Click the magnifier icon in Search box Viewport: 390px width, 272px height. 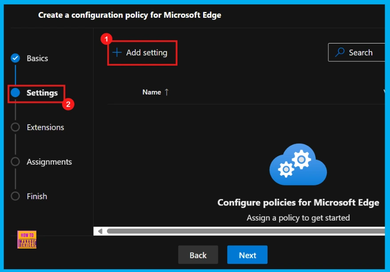pyautogui.click(x=340, y=52)
